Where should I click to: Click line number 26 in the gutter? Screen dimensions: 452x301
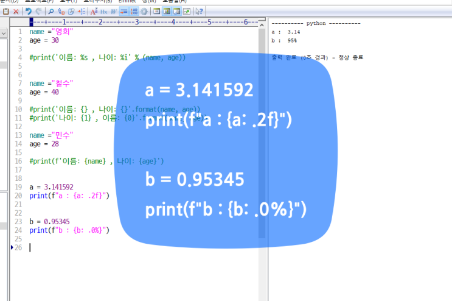pyautogui.click(x=18, y=247)
